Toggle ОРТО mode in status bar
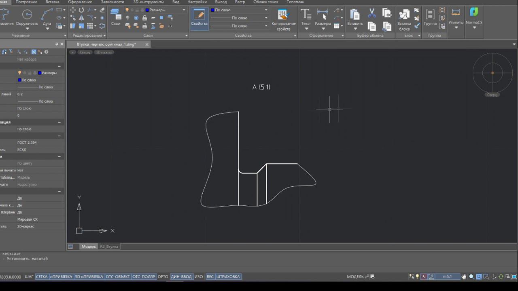This screenshot has height=291, width=518. coord(163,277)
